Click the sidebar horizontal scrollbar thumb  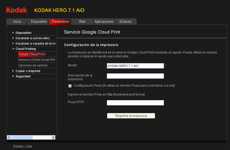click(x=22, y=138)
